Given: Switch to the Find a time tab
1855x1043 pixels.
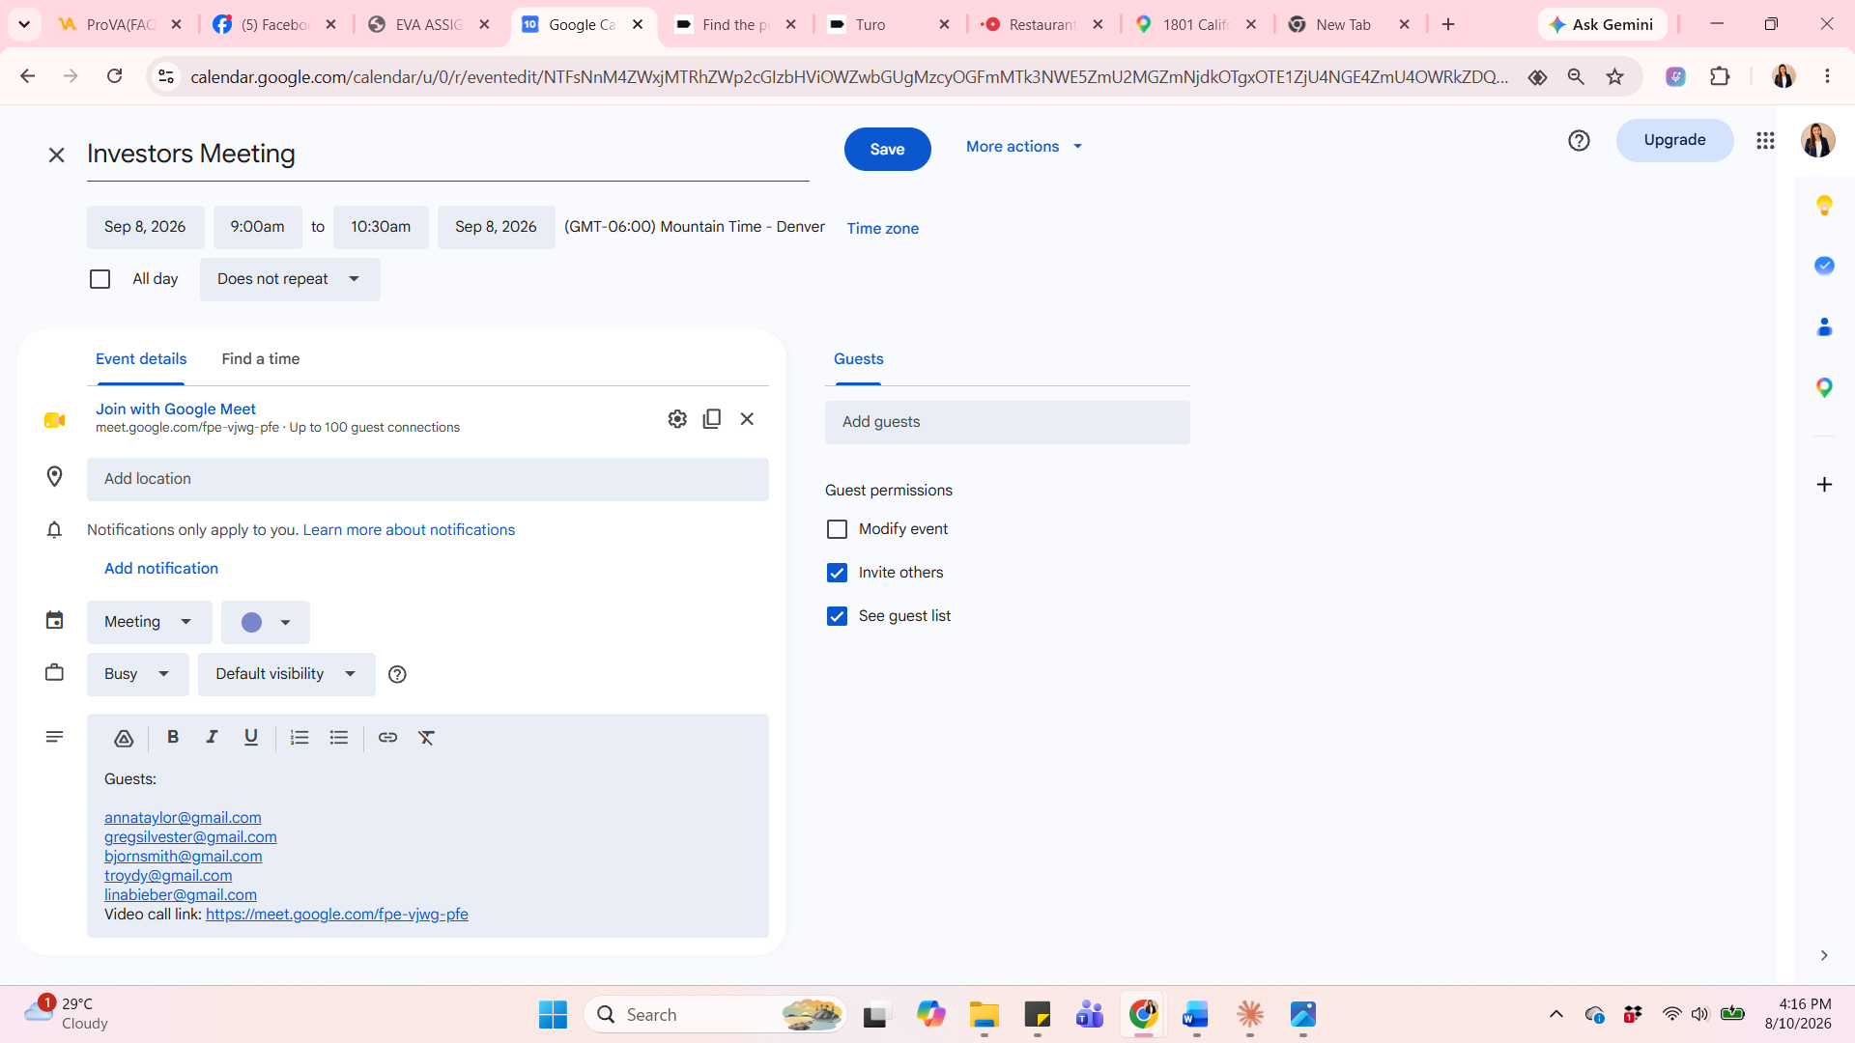Looking at the screenshot, I should [x=261, y=359].
